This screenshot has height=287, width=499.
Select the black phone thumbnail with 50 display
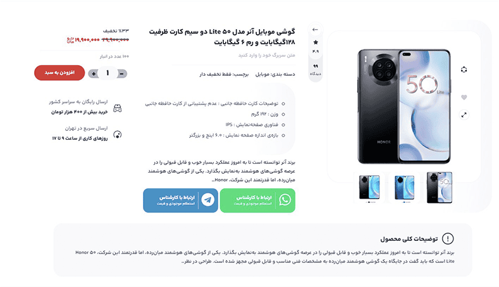(x=439, y=187)
